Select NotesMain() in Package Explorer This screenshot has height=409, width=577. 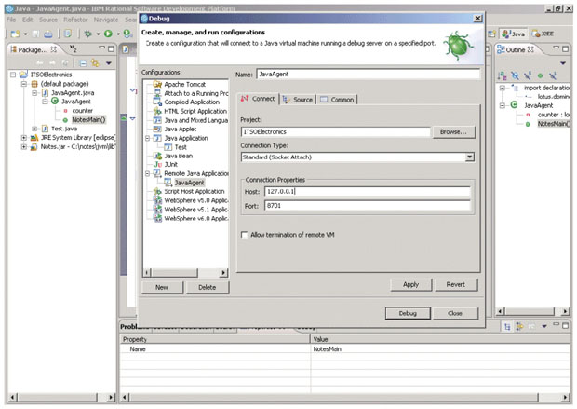tap(88, 120)
